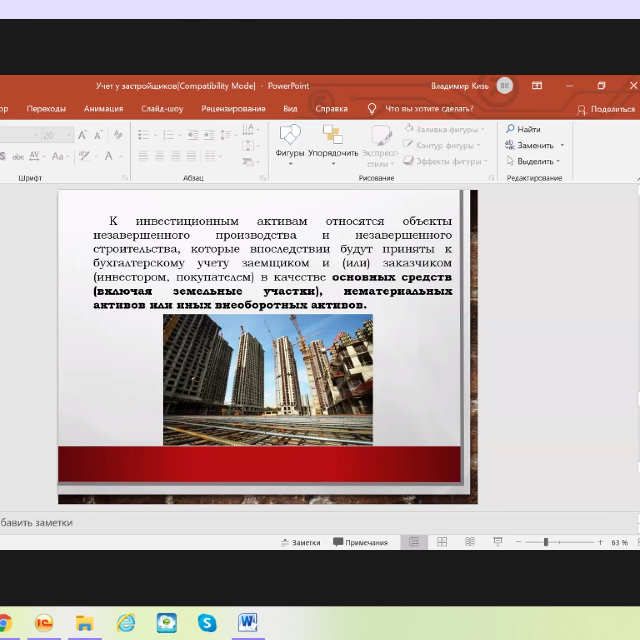640x640 pixels.
Task: Click the Заменить replace button
Action: tap(529, 145)
